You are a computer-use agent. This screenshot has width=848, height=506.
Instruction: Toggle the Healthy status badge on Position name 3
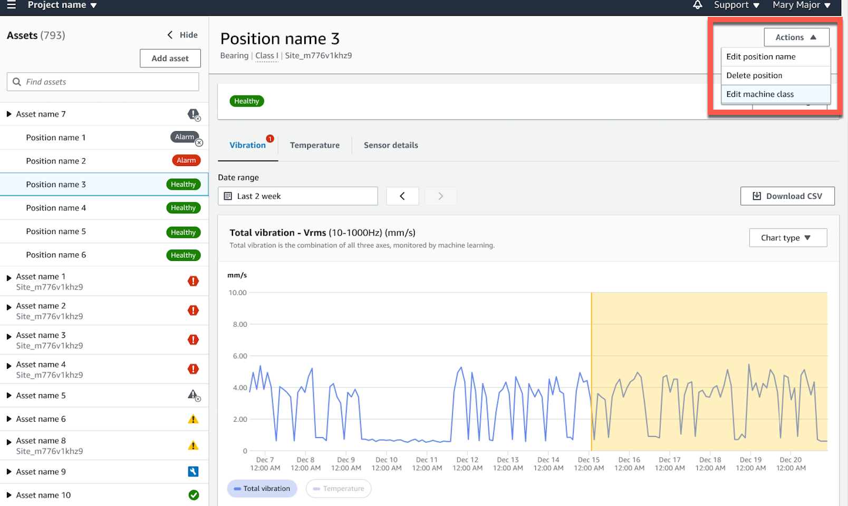pyautogui.click(x=183, y=184)
